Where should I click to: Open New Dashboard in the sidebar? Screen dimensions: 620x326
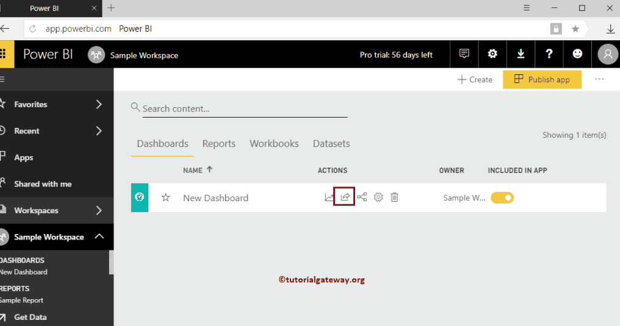tap(24, 272)
